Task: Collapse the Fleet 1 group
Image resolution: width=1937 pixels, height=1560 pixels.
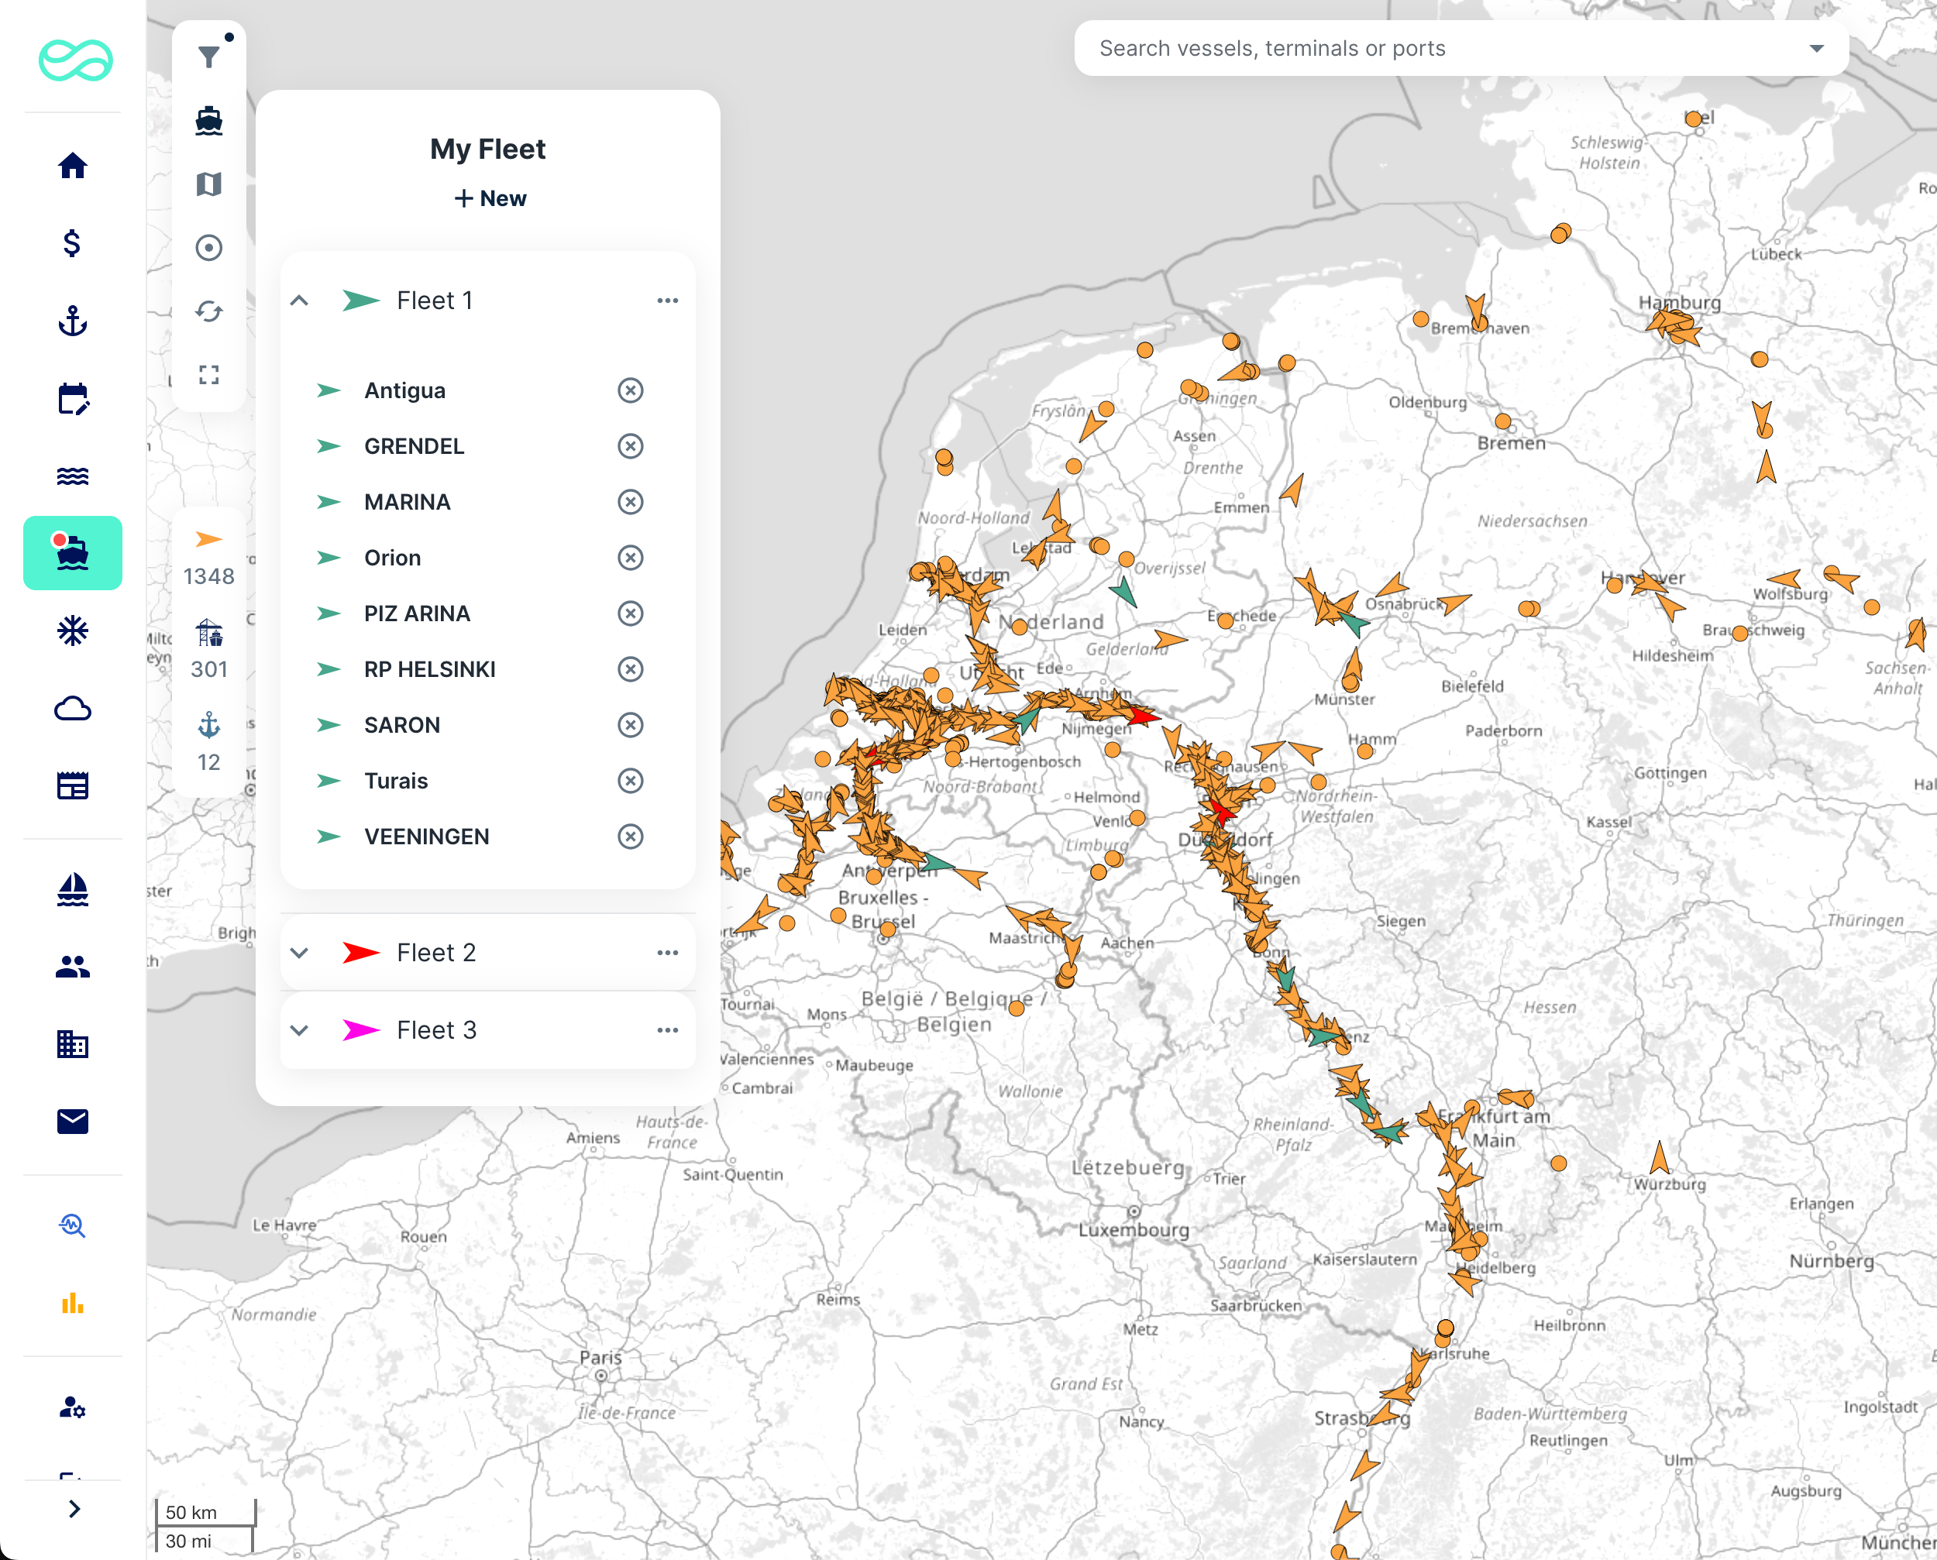Action: [299, 300]
